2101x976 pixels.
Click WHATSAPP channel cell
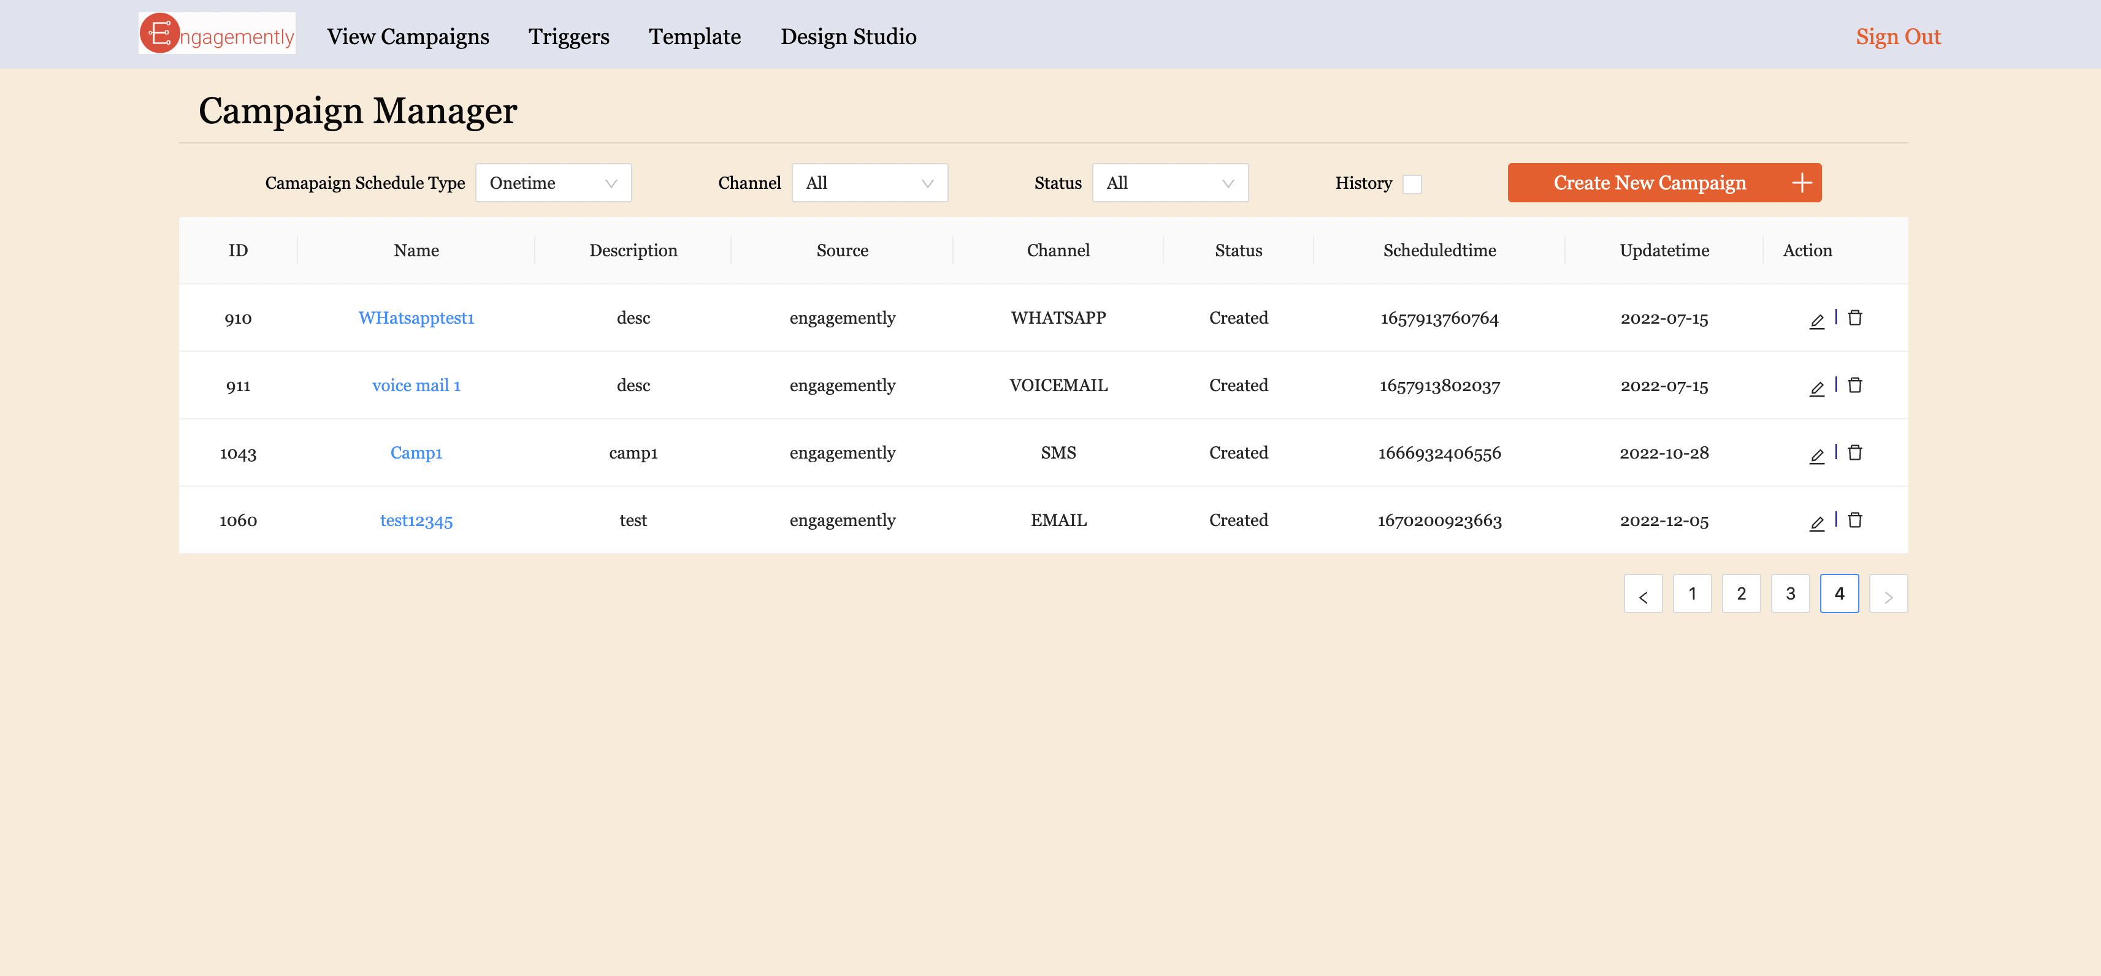(1058, 318)
